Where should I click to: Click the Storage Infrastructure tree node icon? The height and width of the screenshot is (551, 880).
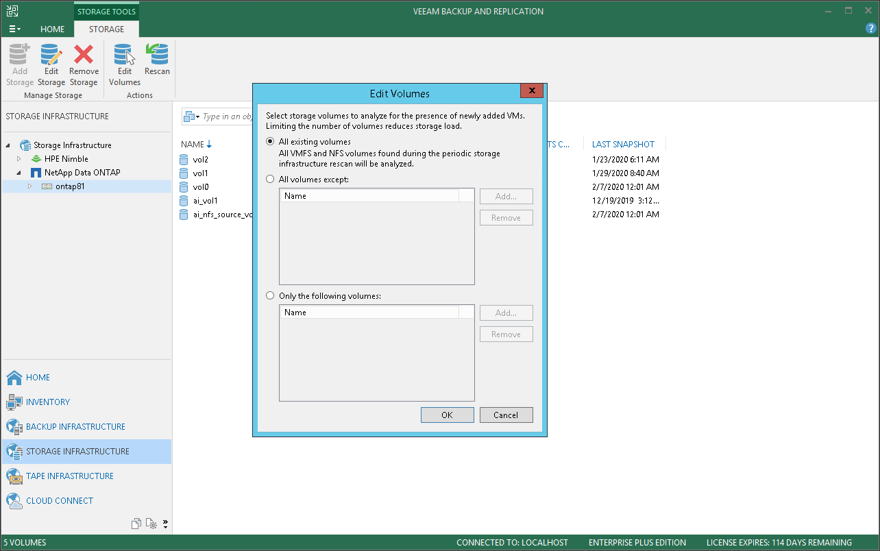point(25,145)
